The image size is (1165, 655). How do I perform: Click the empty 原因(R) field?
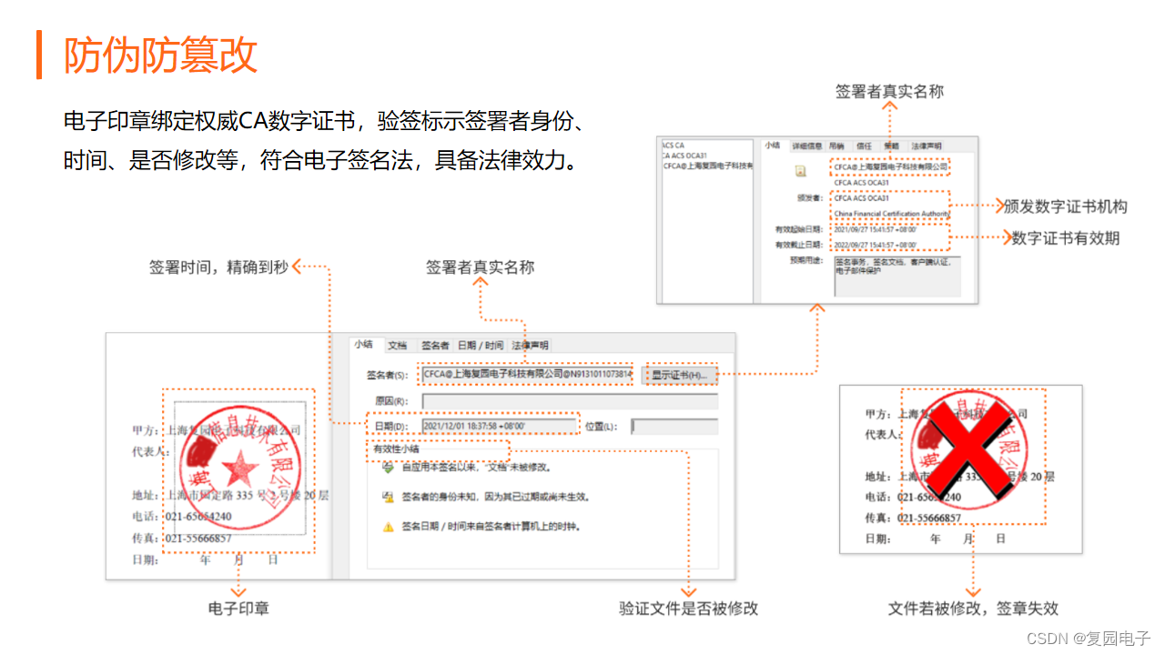(570, 401)
